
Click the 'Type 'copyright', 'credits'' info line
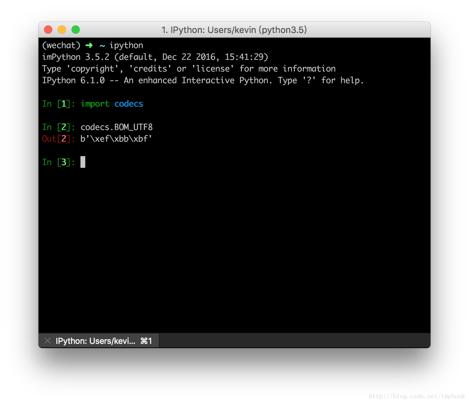[189, 69]
